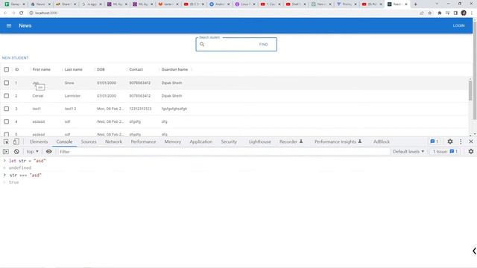This screenshot has width=477, height=268.
Task: Click the side panel chevron at bottom right
Action: pyautogui.click(x=474, y=251)
